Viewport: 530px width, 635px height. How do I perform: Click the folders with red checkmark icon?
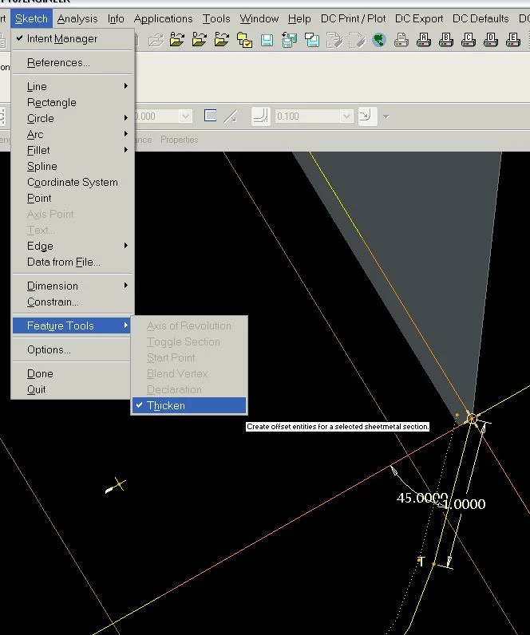[244, 40]
